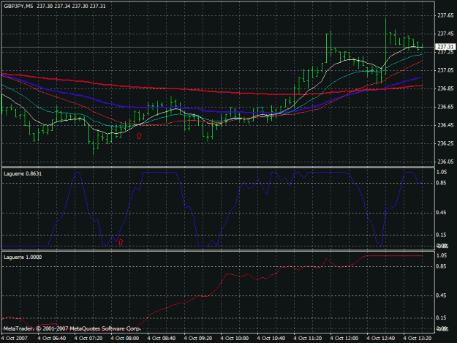Image resolution: width=457 pixels, height=343 pixels.
Task: Click the GBPJPY,M5 symbol title text
Action: [x=18, y=6]
